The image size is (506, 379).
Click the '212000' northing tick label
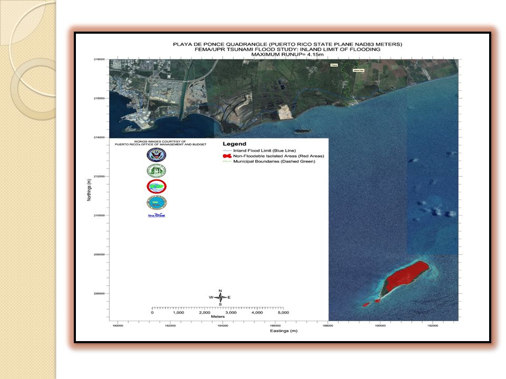(x=100, y=177)
